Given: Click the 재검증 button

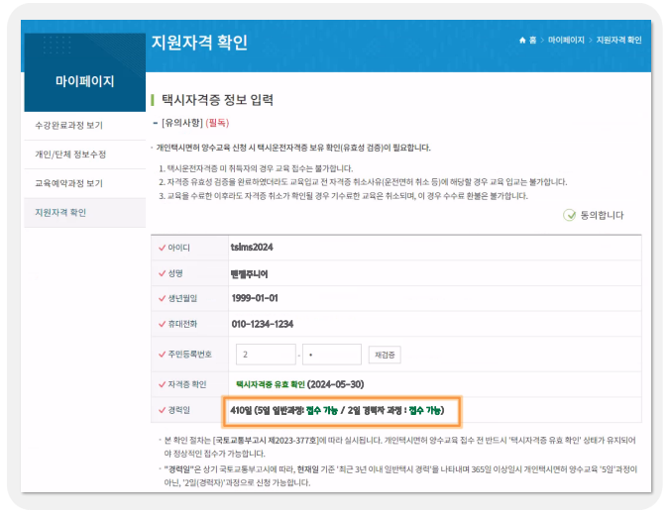Looking at the screenshot, I should click(385, 355).
